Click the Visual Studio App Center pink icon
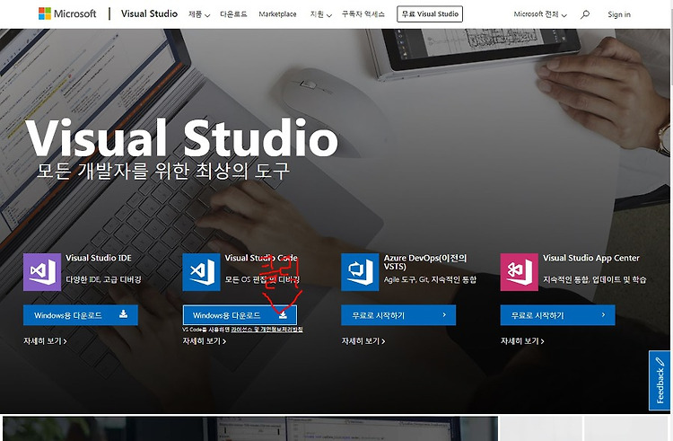This screenshot has height=441, width=673. (520, 272)
